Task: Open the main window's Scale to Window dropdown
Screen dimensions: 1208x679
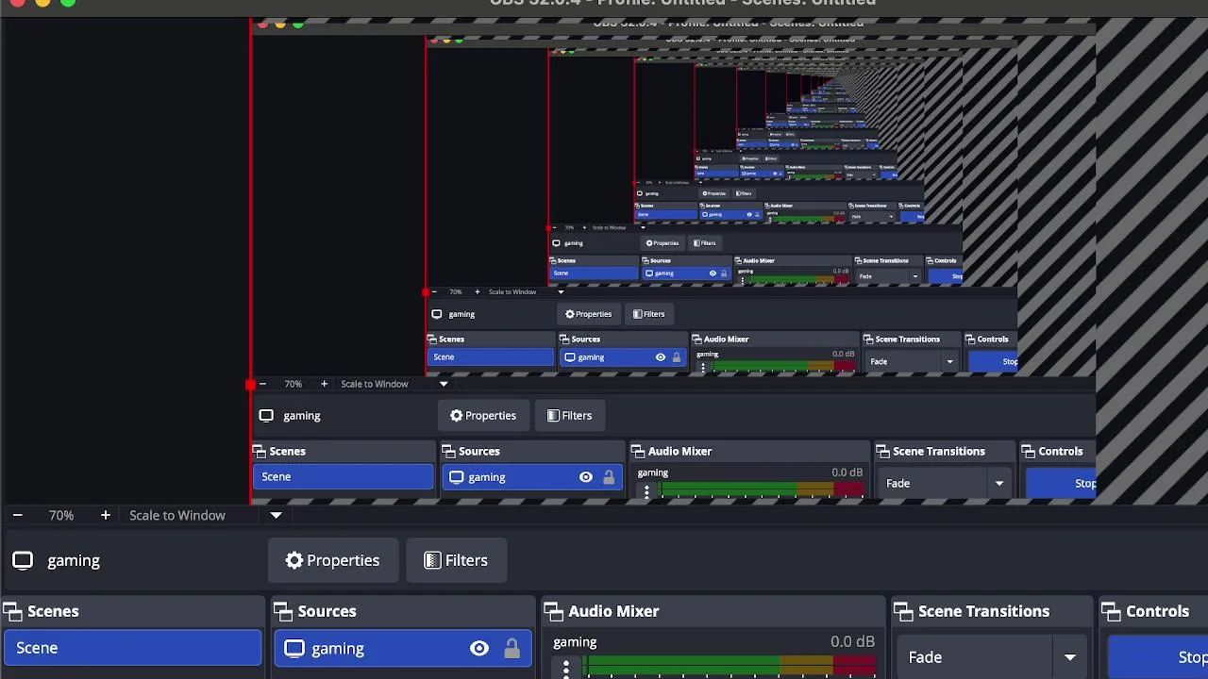Action: tap(205, 516)
